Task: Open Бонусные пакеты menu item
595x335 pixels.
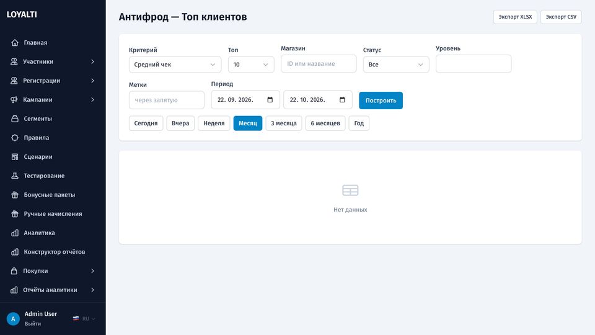Action: (x=53, y=194)
